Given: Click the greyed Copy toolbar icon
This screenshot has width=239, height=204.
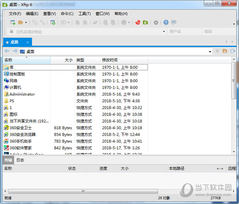Looking at the screenshot, I should tap(106, 22).
